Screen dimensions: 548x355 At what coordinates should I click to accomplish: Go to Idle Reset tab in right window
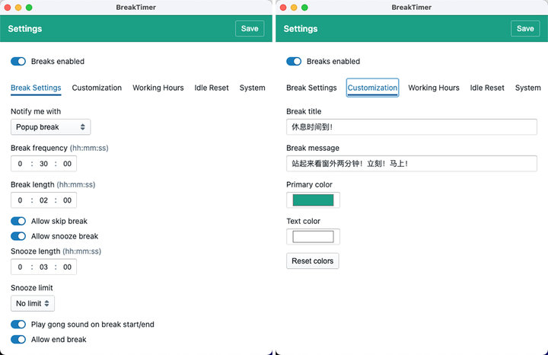click(487, 88)
